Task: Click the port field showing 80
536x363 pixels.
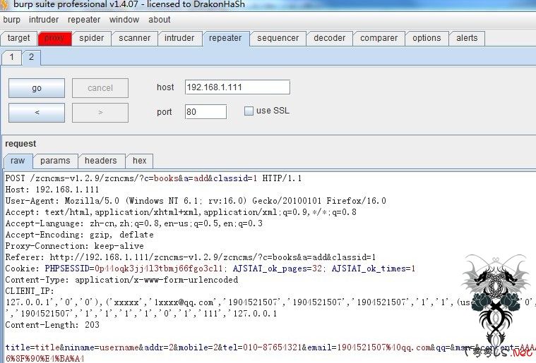Action: 206,112
